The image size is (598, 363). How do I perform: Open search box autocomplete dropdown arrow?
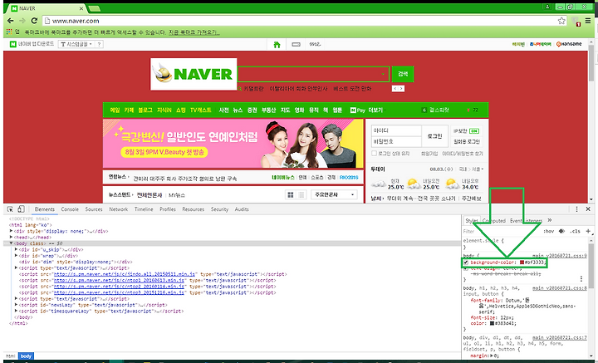[383, 75]
